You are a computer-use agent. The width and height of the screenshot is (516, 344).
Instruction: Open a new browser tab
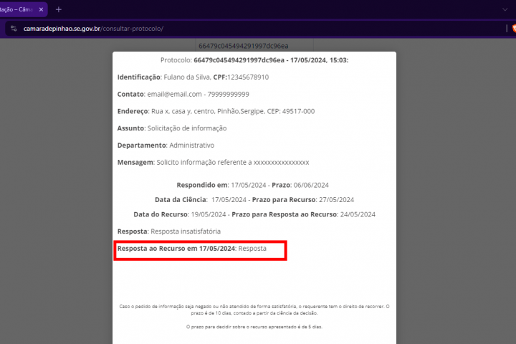click(x=59, y=9)
